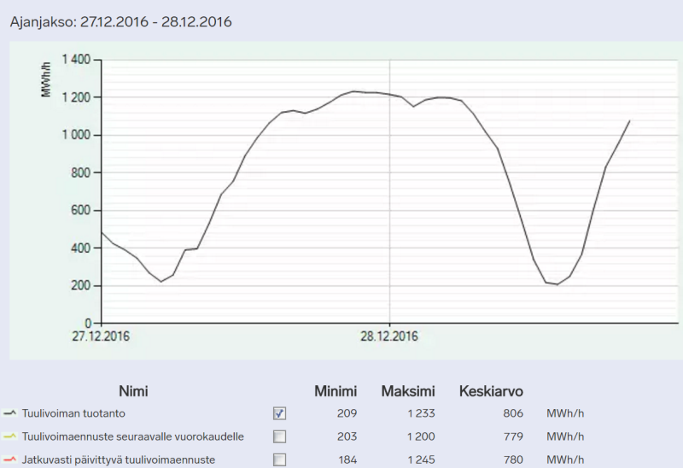Select the Keskiarvo column header
Viewport: 683px width, 468px height.
(x=491, y=391)
